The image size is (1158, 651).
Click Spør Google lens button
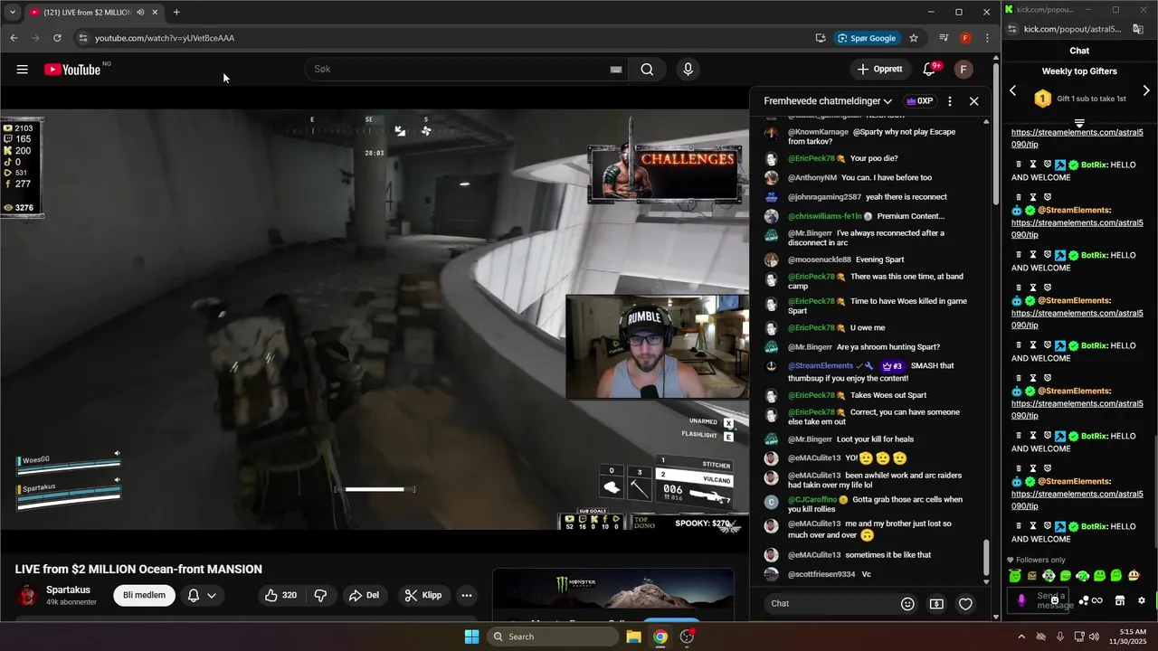867,38
